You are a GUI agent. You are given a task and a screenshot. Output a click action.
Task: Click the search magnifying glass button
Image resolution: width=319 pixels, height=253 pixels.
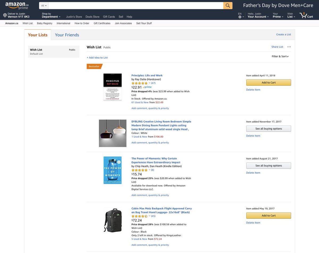coord(228,6)
